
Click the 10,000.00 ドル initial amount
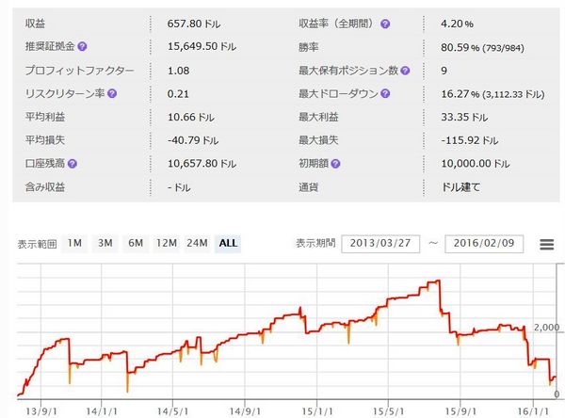pyautogui.click(x=476, y=164)
